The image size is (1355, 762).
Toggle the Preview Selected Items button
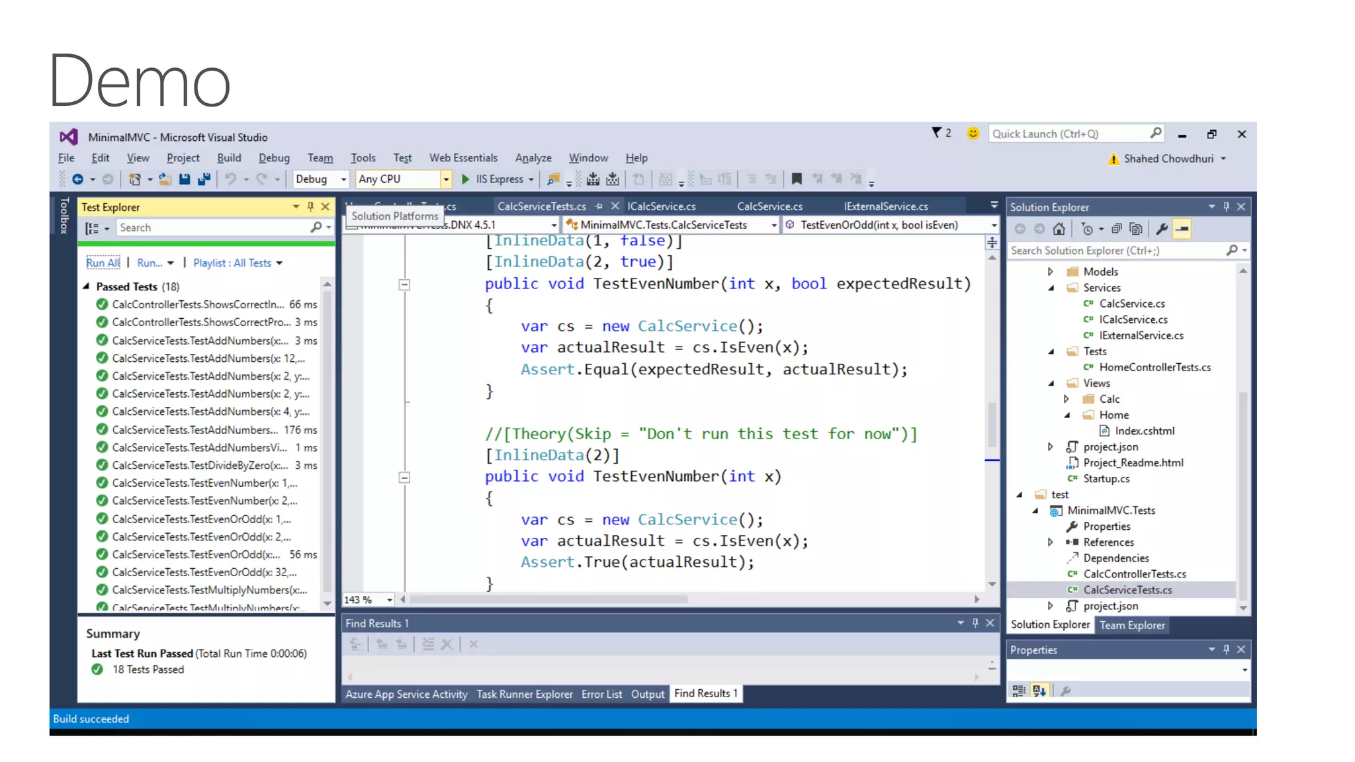[x=1182, y=229]
